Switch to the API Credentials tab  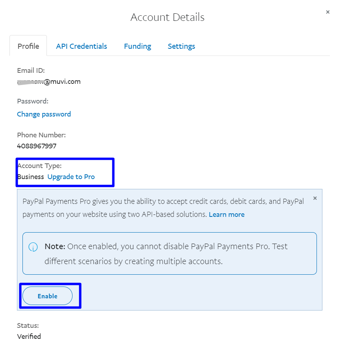coord(82,46)
